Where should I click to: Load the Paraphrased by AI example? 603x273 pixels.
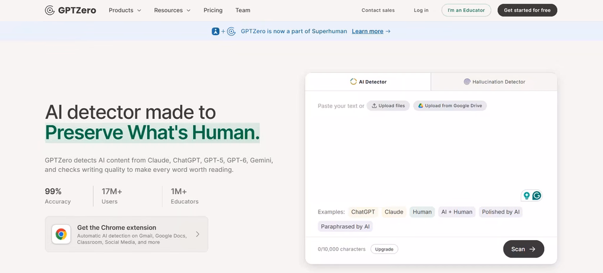[x=345, y=227]
